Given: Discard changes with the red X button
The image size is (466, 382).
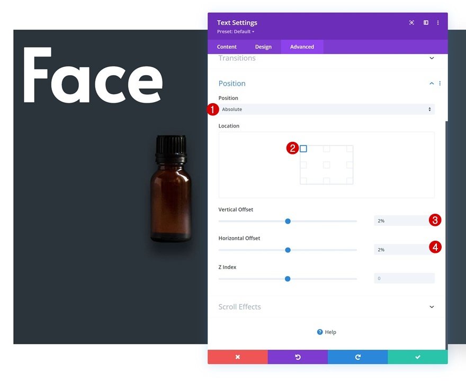Looking at the screenshot, I should click(x=238, y=357).
